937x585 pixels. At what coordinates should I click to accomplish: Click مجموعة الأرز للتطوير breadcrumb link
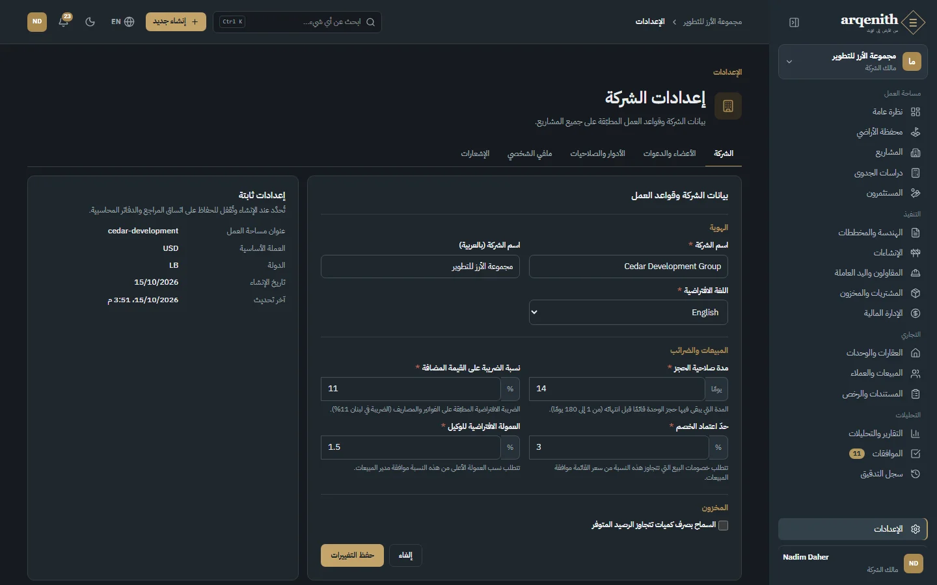(713, 21)
